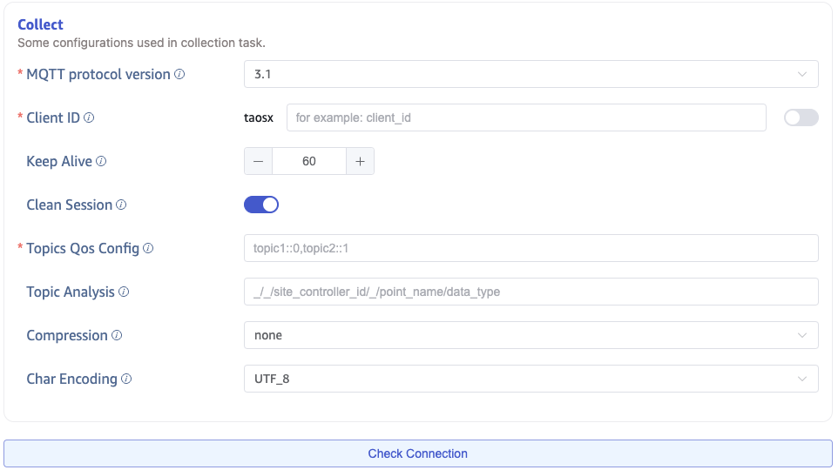Open the Char Encoding UTF_8 dropdown
Image resolution: width=838 pixels, height=470 pixels.
[531, 379]
